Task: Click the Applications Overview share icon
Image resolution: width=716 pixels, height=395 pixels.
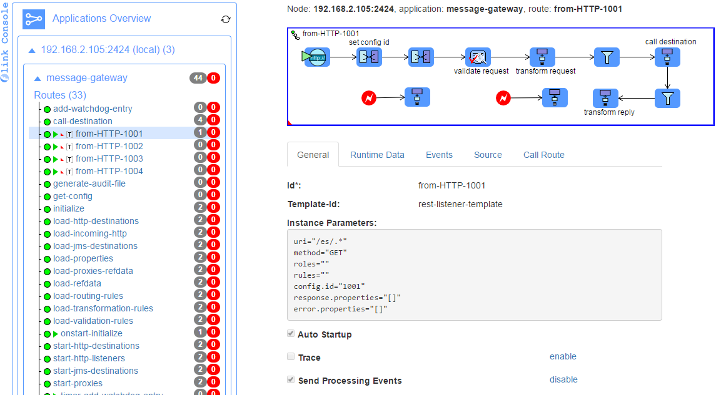Action: point(34,19)
